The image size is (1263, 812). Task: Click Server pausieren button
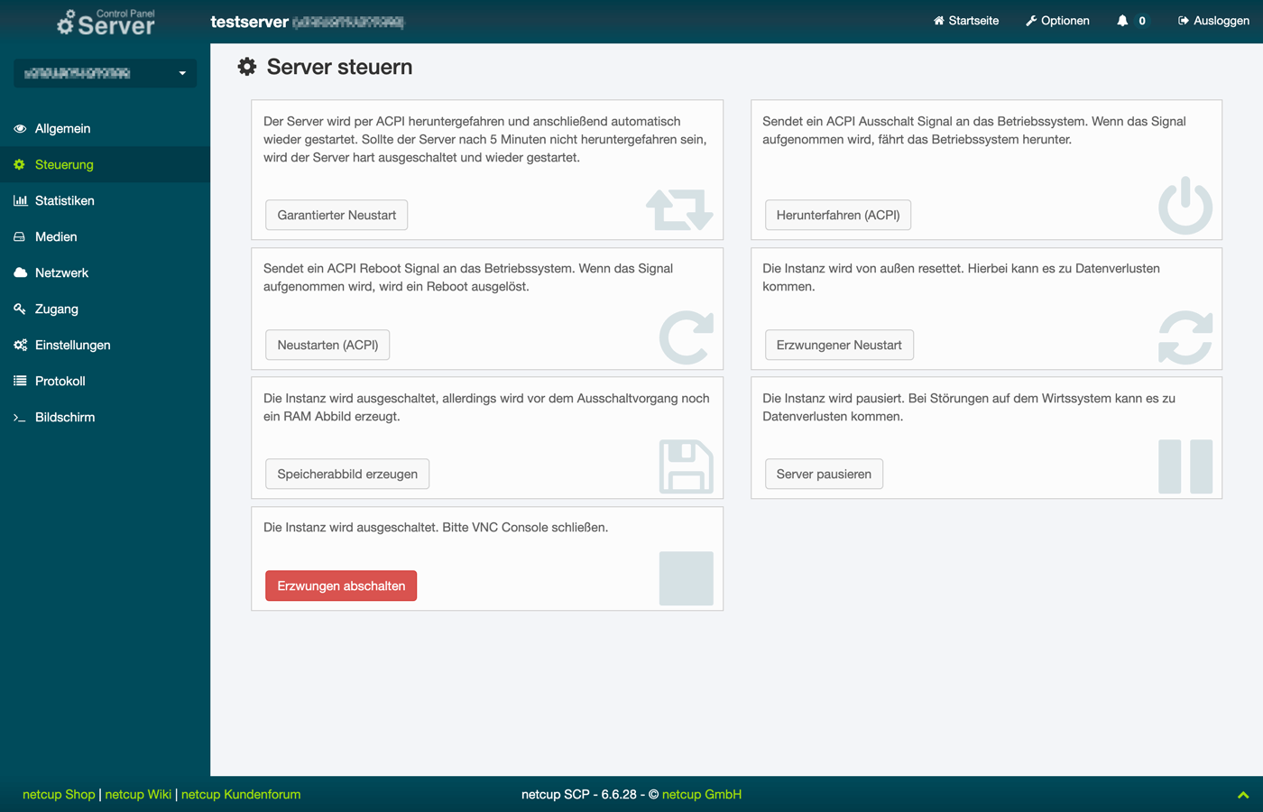(x=824, y=474)
